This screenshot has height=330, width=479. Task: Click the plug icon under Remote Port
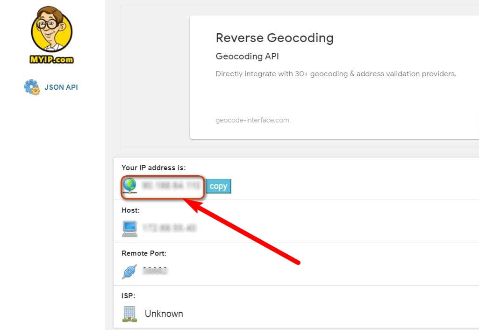pyautogui.click(x=129, y=271)
